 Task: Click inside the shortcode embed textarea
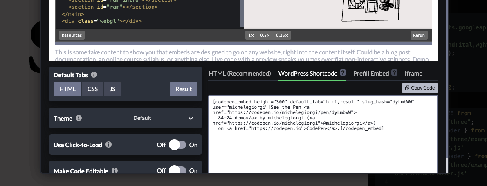pos(323,134)
